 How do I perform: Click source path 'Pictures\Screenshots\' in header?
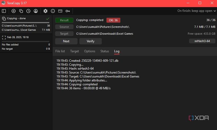tap(103, 27)
